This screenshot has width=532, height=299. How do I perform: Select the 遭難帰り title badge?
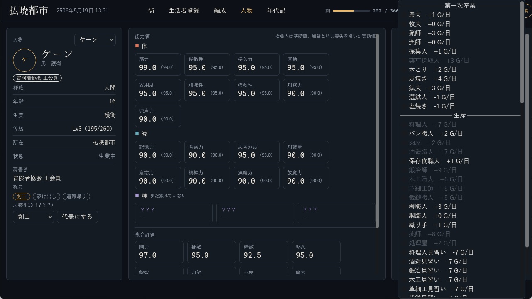[x=77, y=196]
